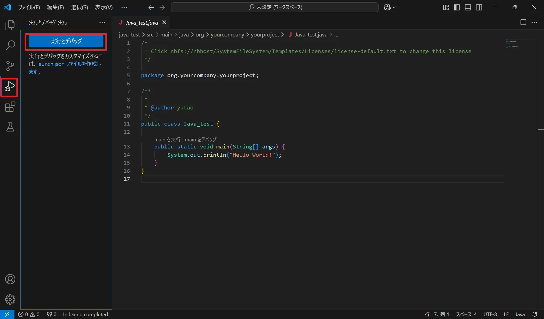Go forward with the right arrow
Image resolution: width=544 pixels, height=319 pixels.
click(162, 7)
